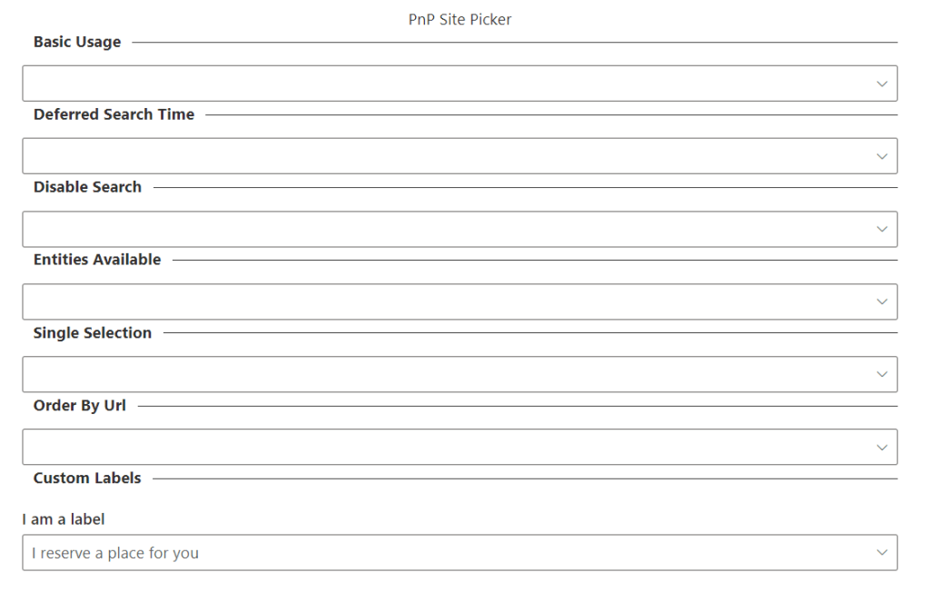Expand the Deferred Search Time site picker
930x602 pixels.
(445, 156)
